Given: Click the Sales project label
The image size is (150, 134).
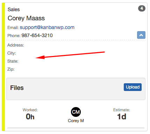Looking at the screenshot, I should click(14, 9).
